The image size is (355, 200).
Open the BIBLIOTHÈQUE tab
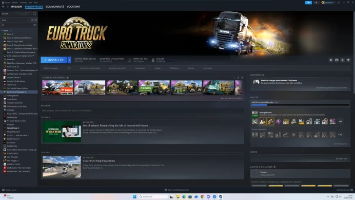[34, 7]
